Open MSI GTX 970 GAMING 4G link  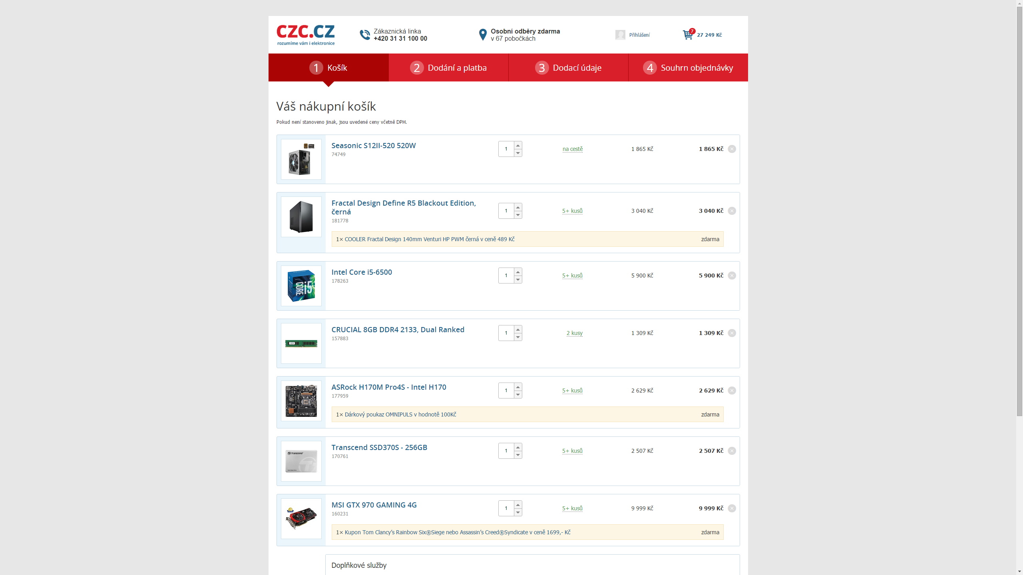click(x=374, y=505)
